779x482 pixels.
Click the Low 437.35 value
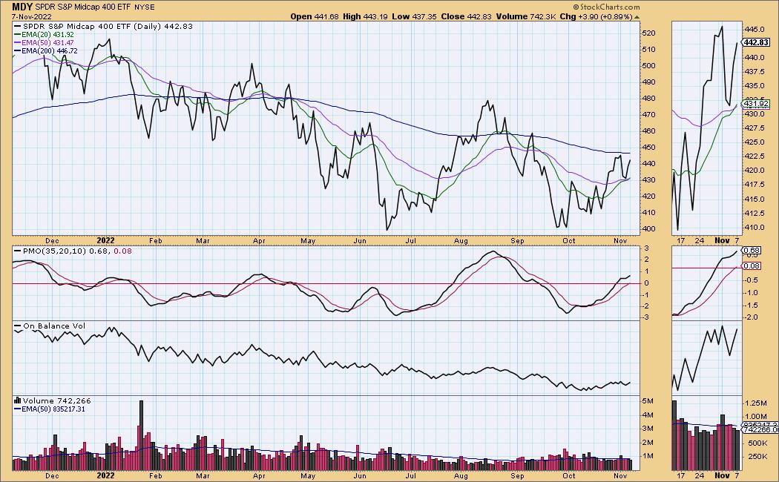coord(414,16)
